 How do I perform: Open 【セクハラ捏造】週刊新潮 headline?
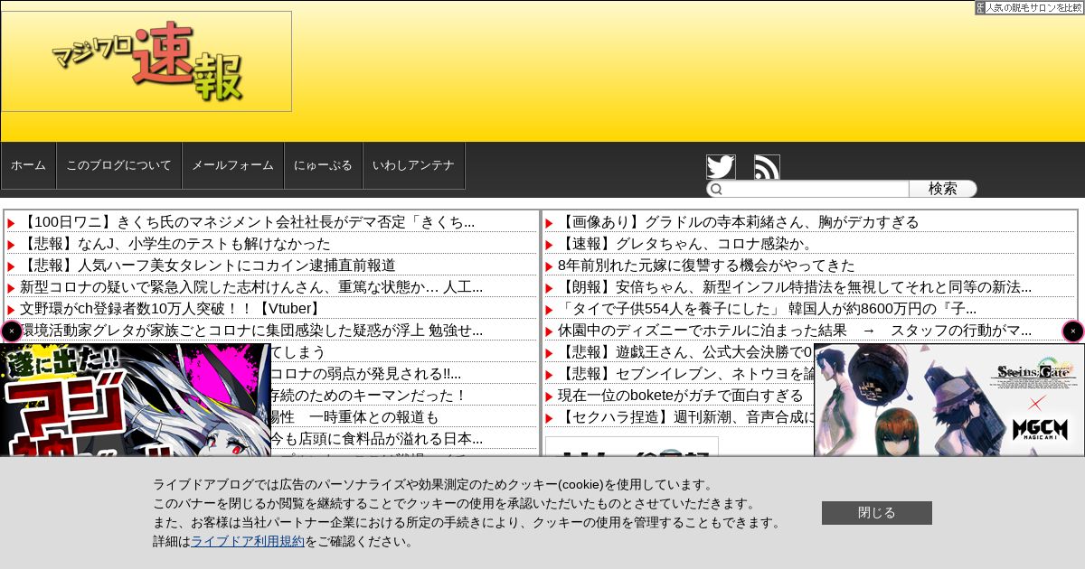(x=685, y=417)
